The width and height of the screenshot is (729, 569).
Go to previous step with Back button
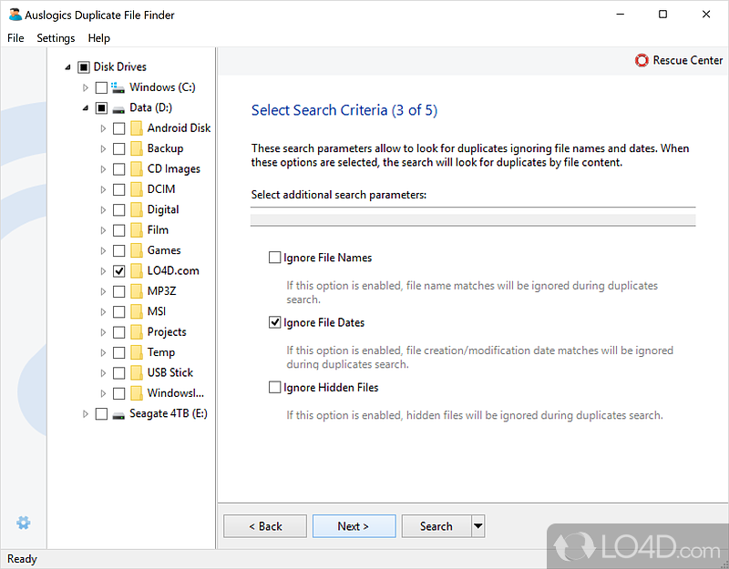265,526
